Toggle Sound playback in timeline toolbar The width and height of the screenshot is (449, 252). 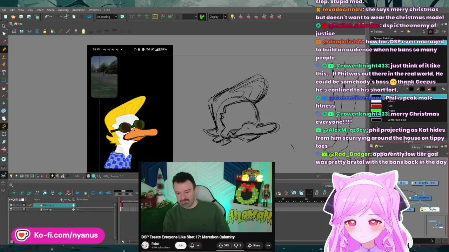tap(101, 193)
